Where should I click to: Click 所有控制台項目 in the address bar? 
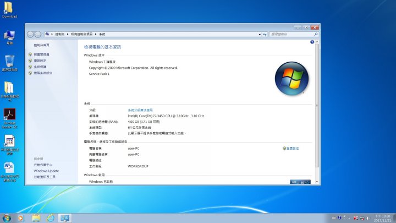pos(81,34)
